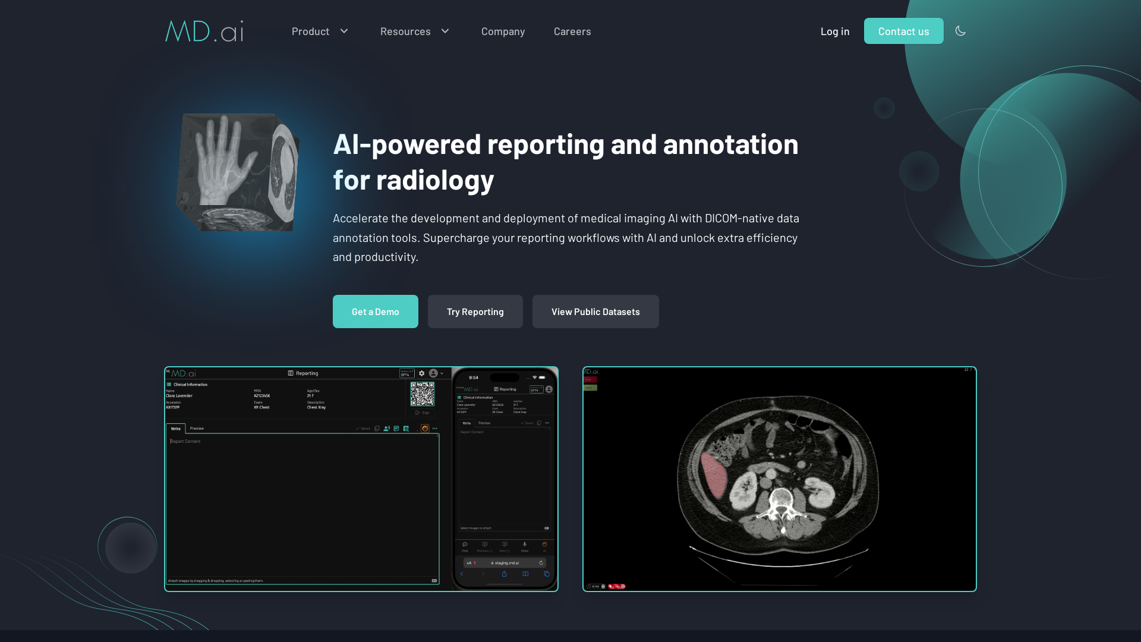Click the settings gear in reporting screenshot
The width and height of the screenshot is (1141, 642).
pos(422,373)
